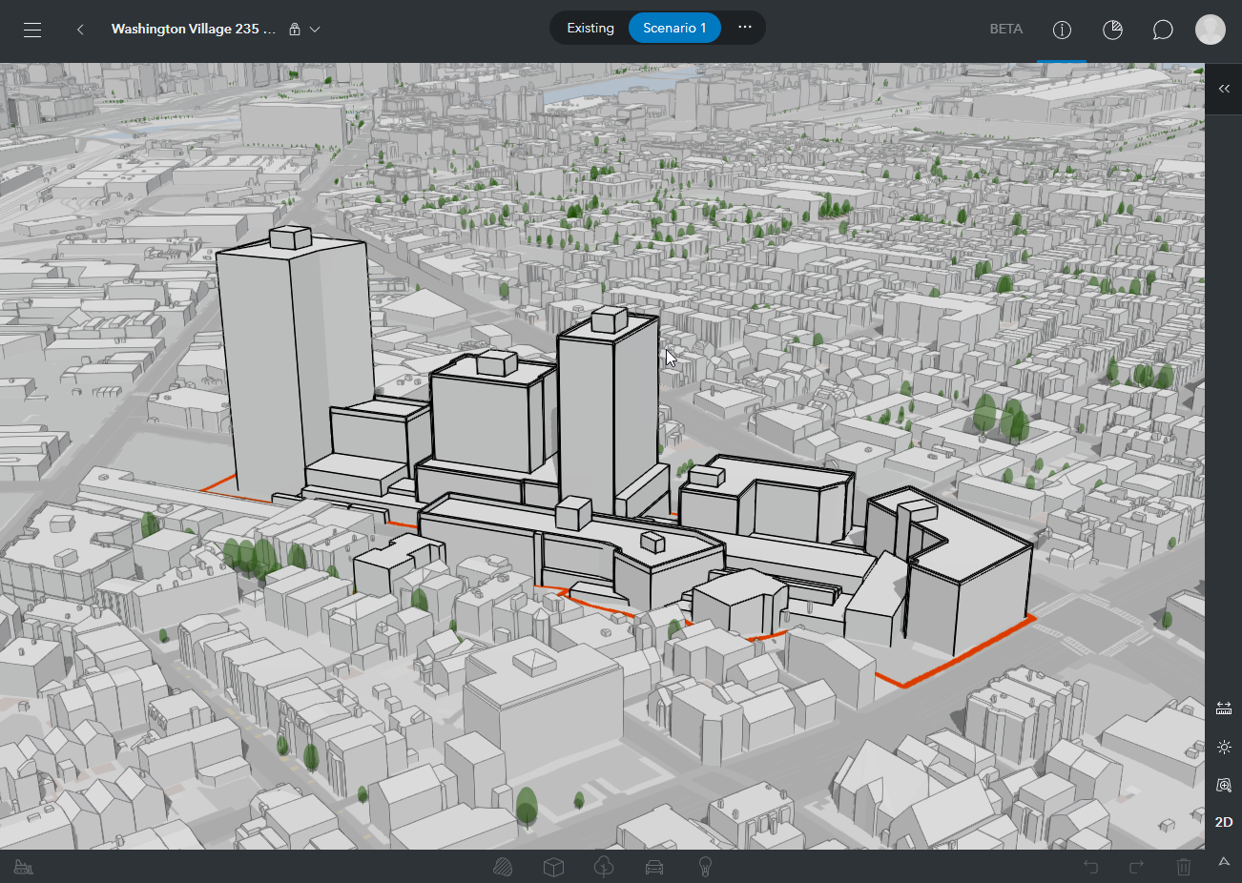Screen dimensions: 1242x883
Task: Open the comments panel
Action: [x=1162, y=30]
